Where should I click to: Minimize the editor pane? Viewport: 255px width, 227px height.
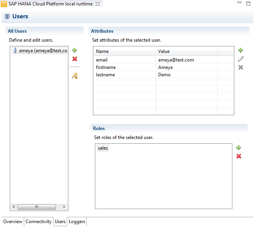(x=239, y=3)
